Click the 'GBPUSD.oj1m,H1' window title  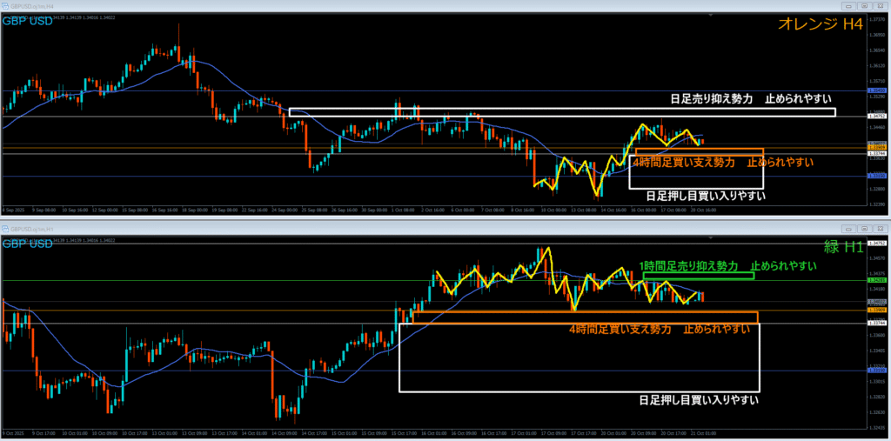[x=30, y=229]
